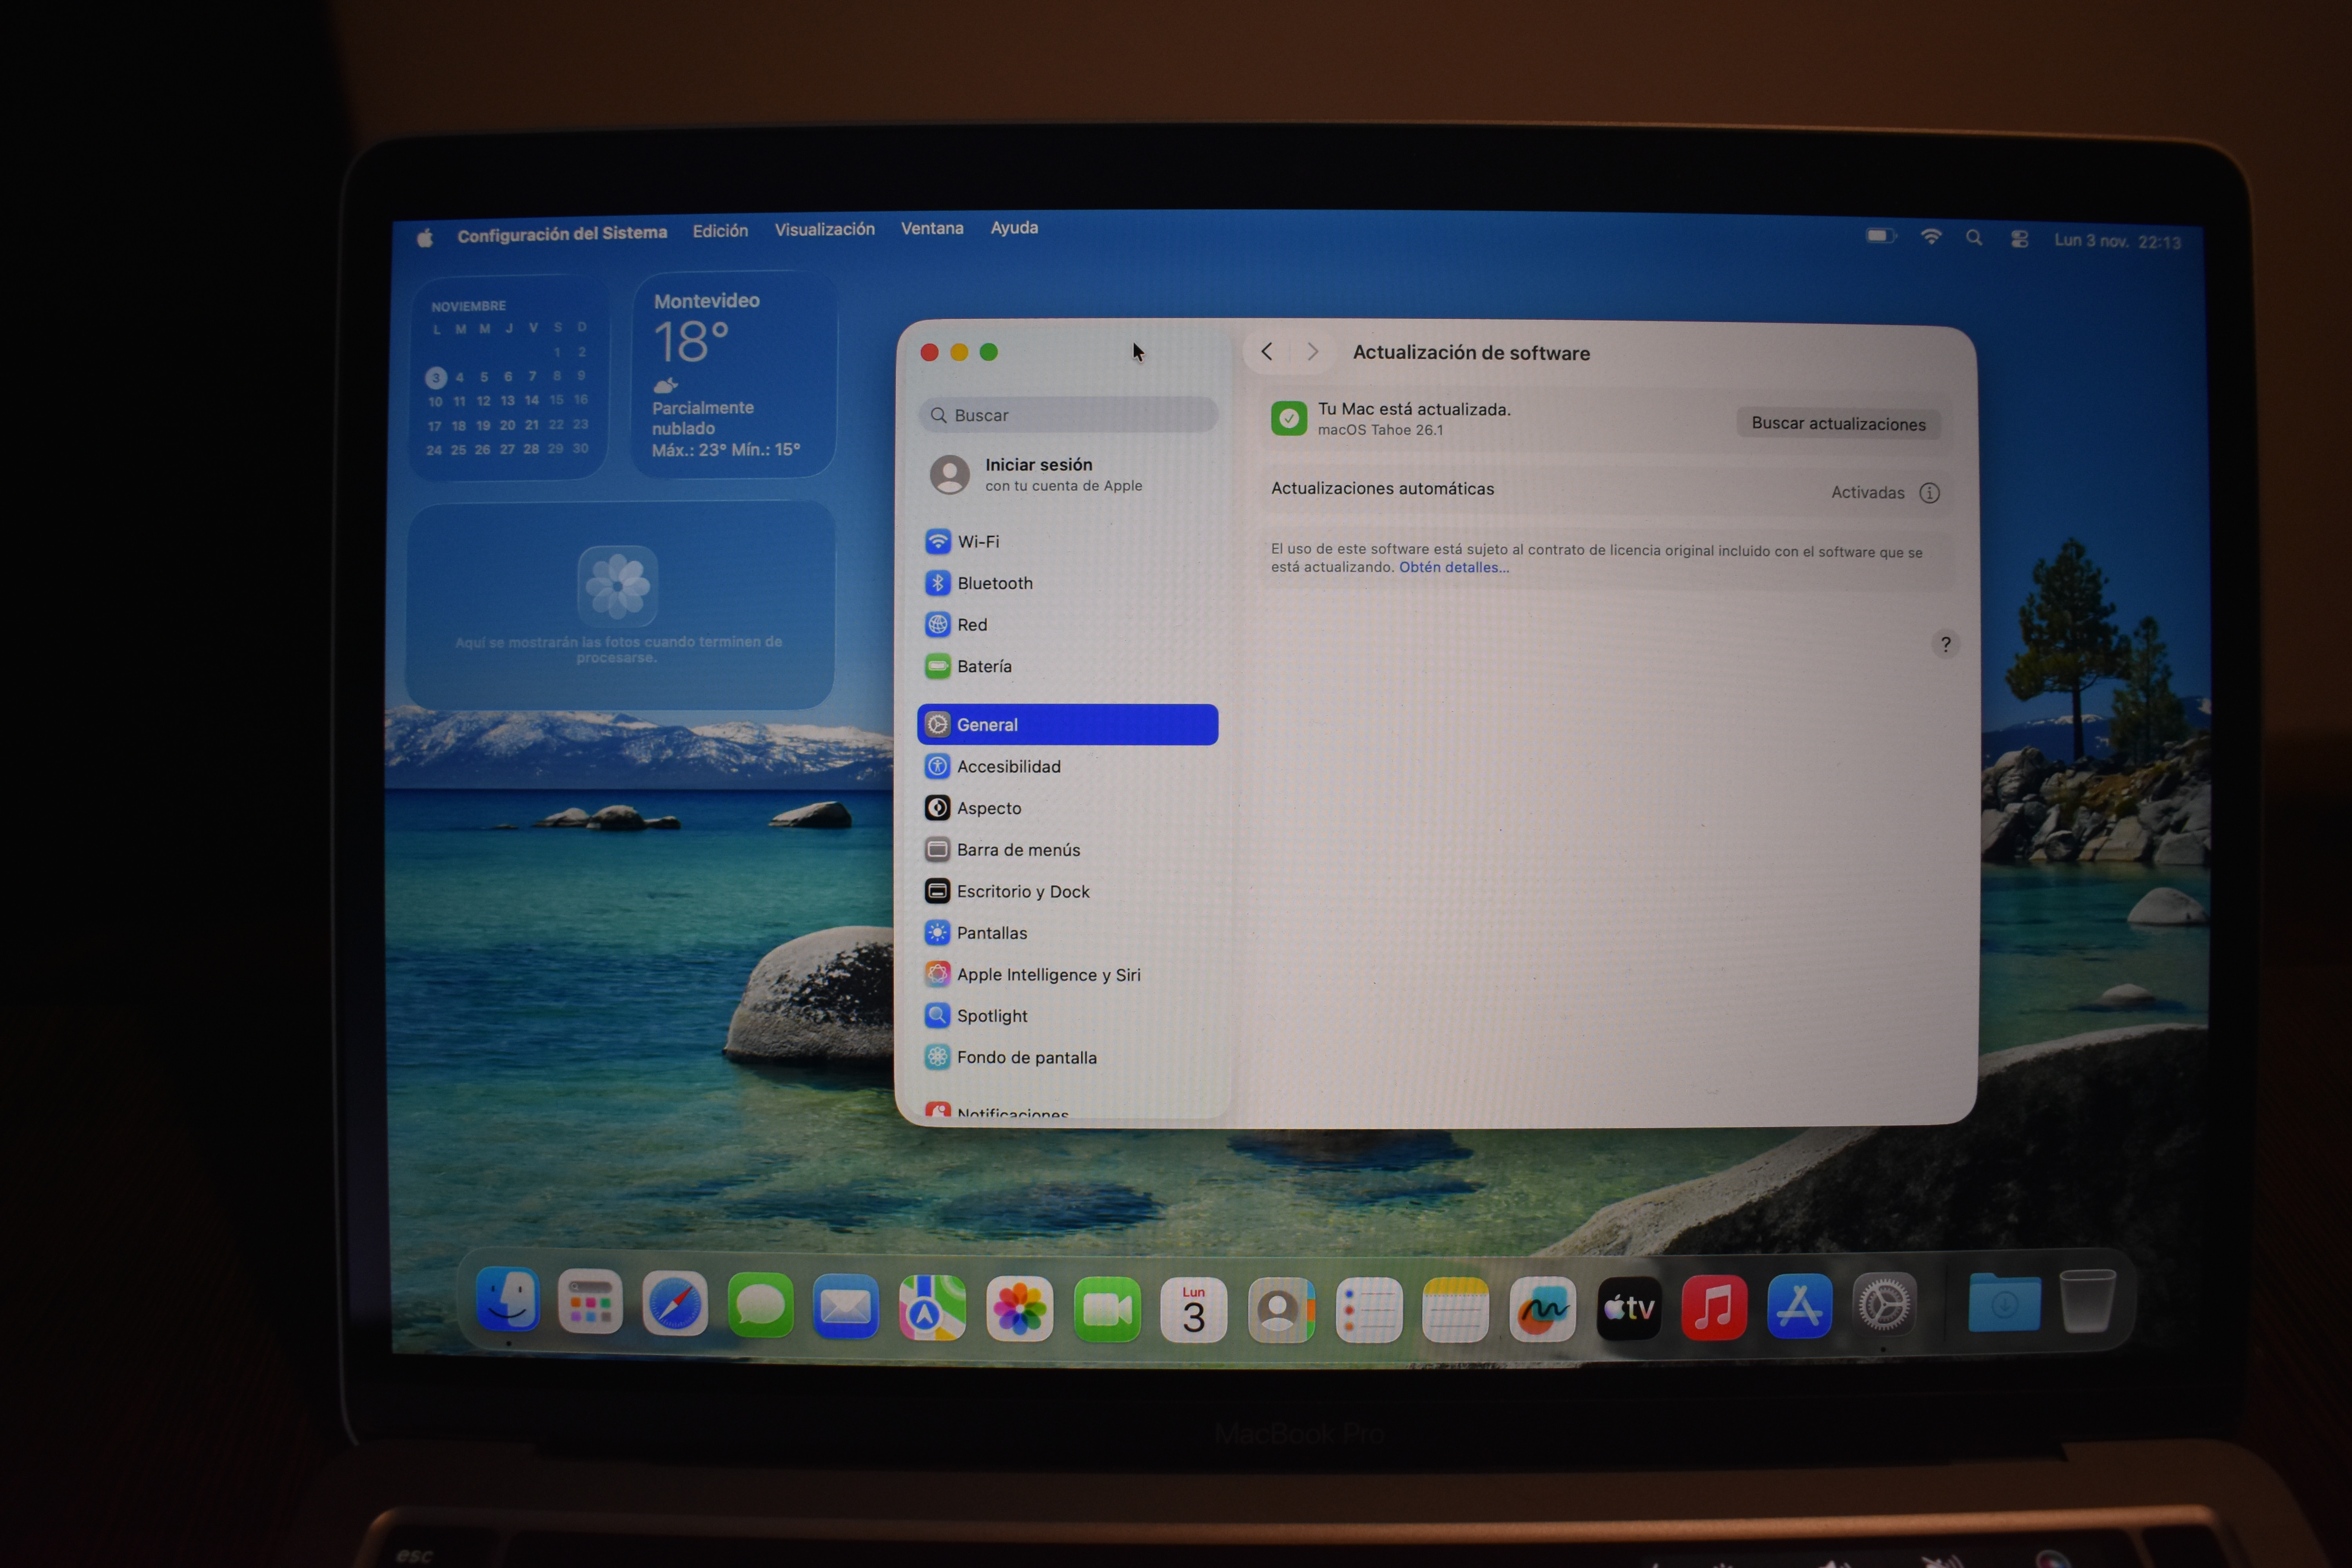Open Apple Intelligence y Siri settings
This screenshot has height=1568, width=2352.
click(x=1067, y=975)
